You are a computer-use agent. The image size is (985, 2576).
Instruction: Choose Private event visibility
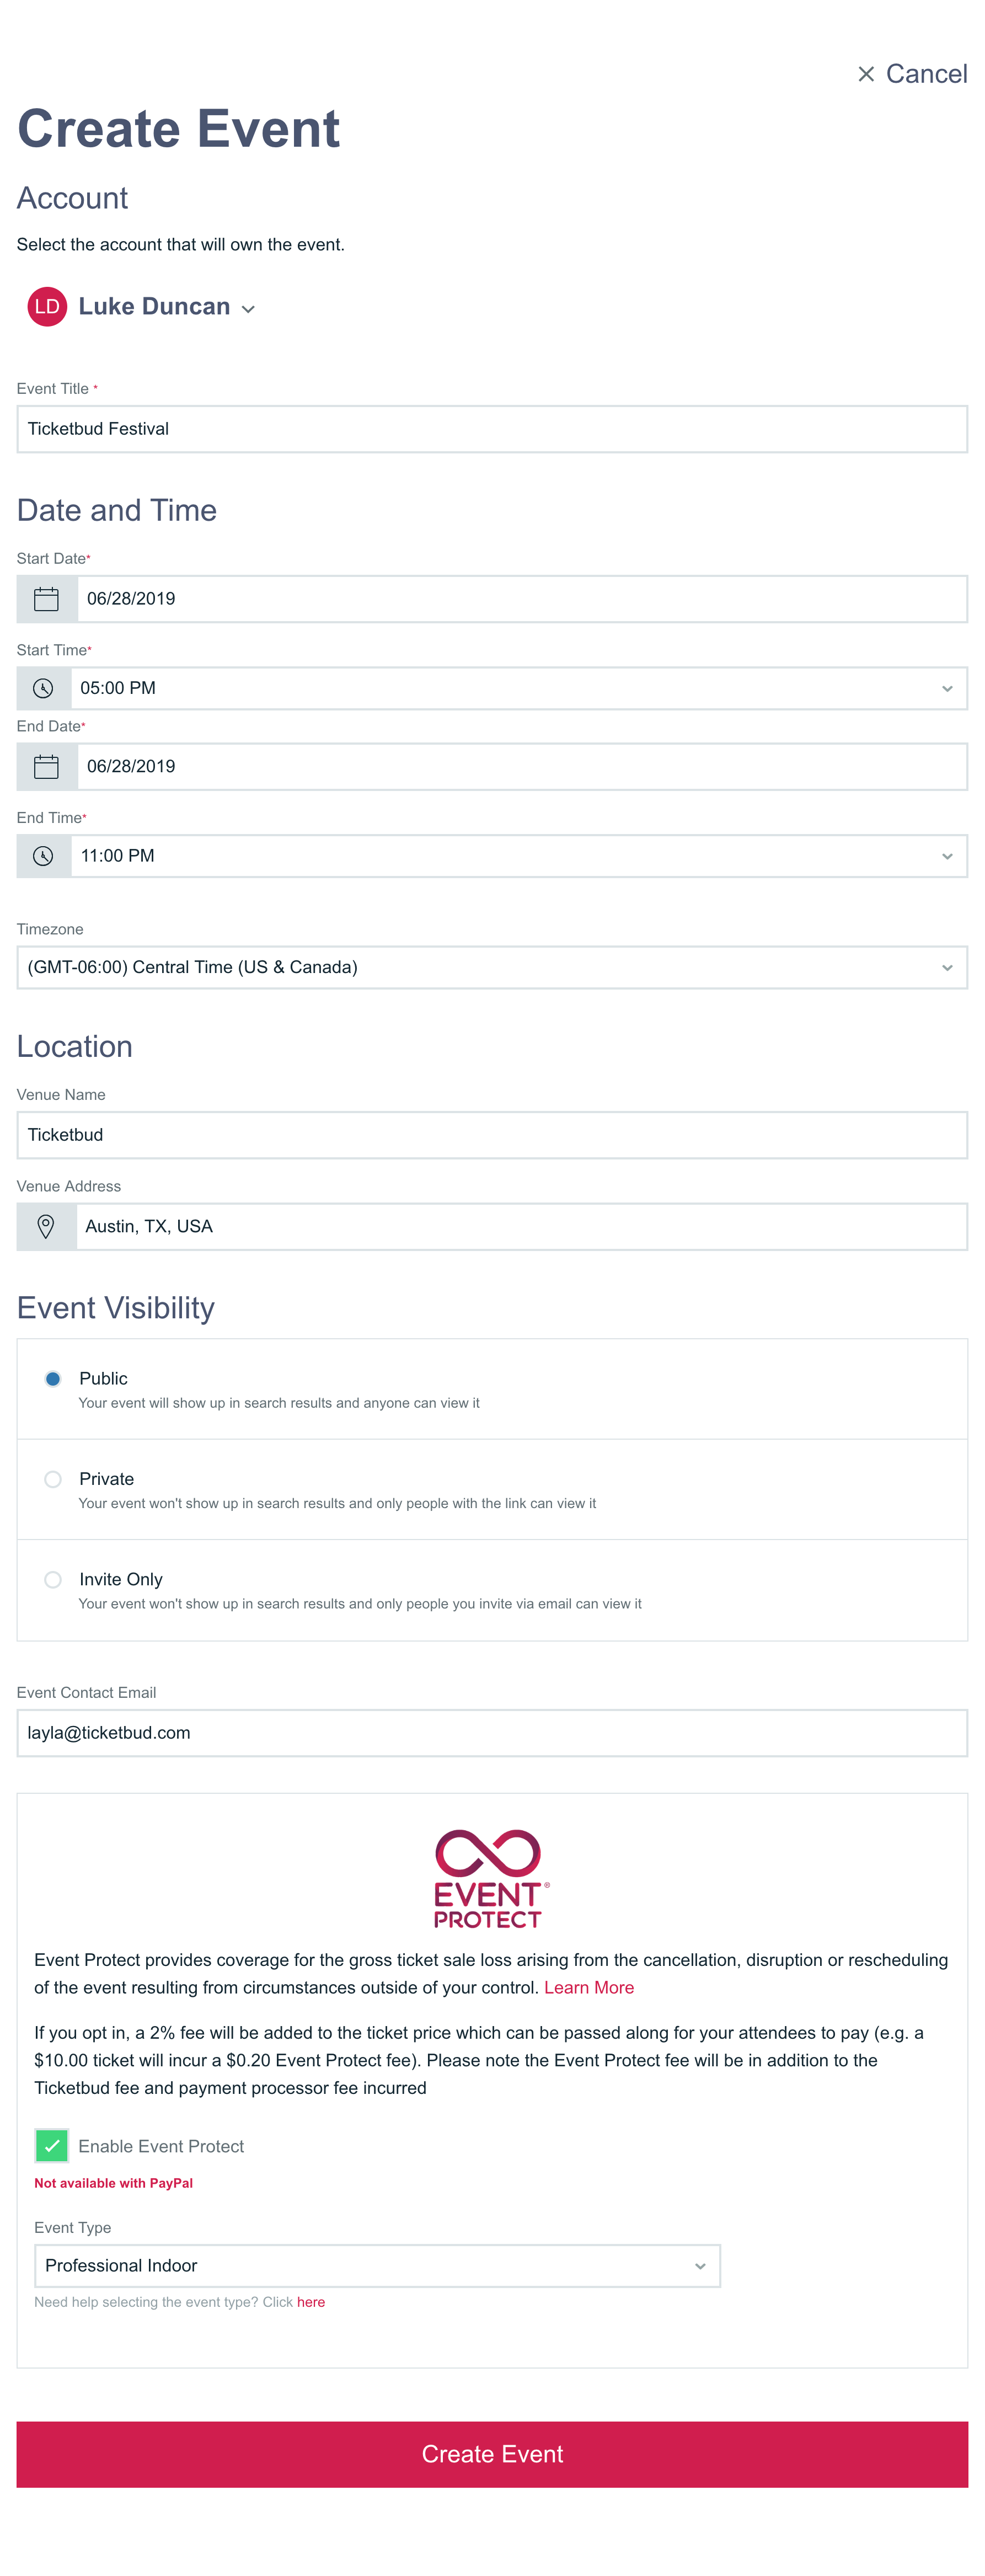(x=53, y=1479)
